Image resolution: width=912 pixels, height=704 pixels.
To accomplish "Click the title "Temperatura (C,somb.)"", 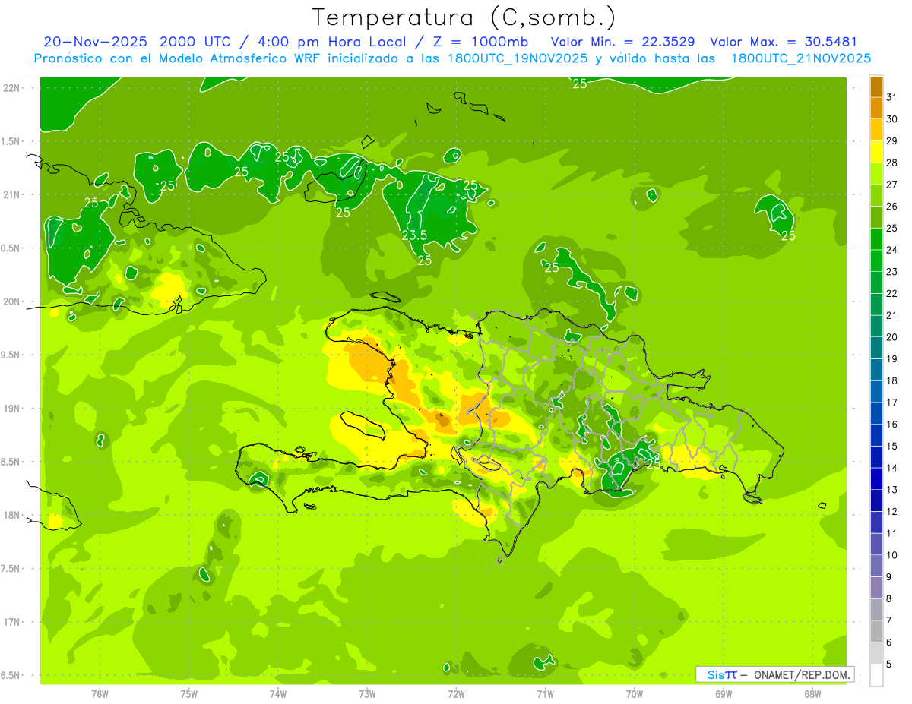I will pyautogui.click(x=464, y=18).
